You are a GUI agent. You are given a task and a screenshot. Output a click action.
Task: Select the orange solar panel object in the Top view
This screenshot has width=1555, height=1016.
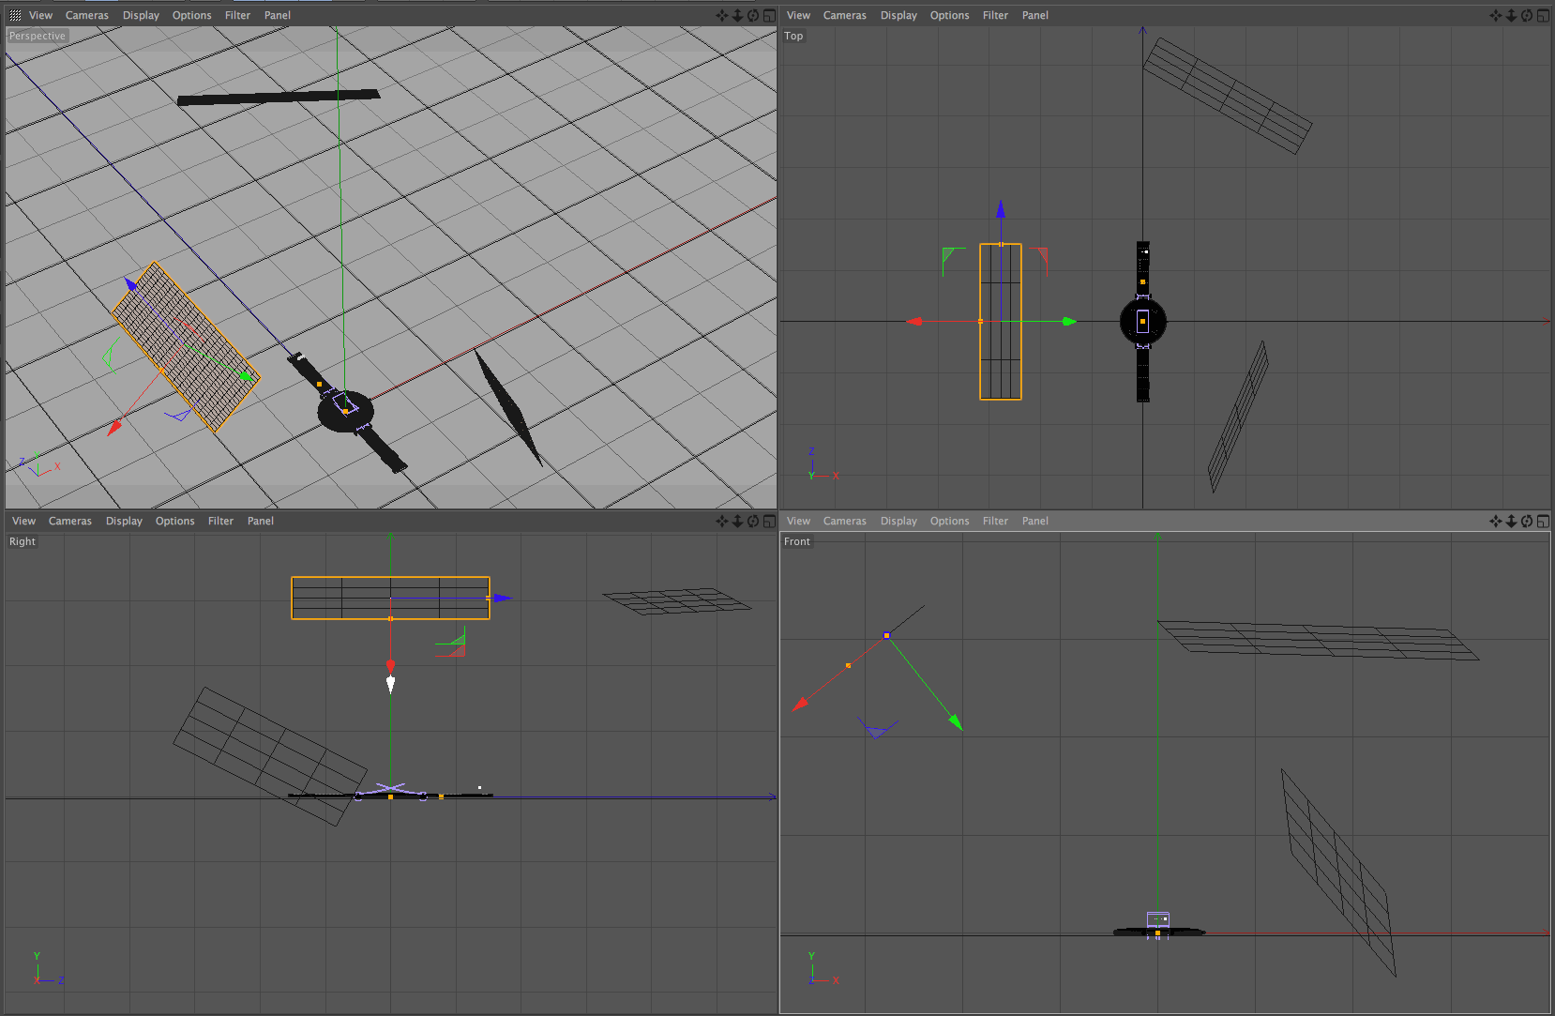coord(1000,321)
